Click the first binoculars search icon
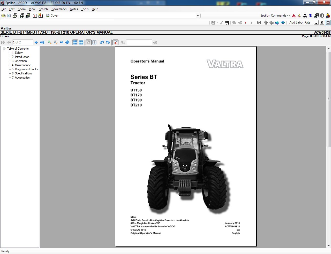This screenshot has height=254, width=331. pyautogui.click(x=22, y=16)
